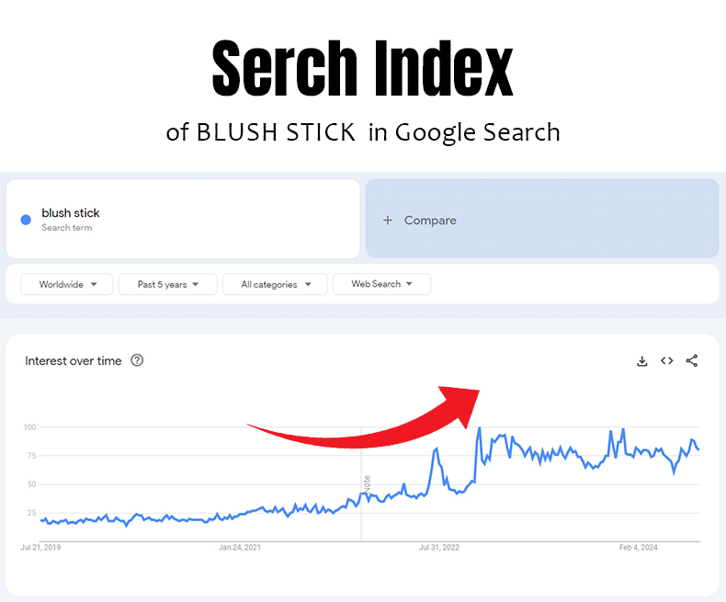Viewport: 726px width, 602px height.
Task: Click the Interest over time heading
Action: pos(74,361)
